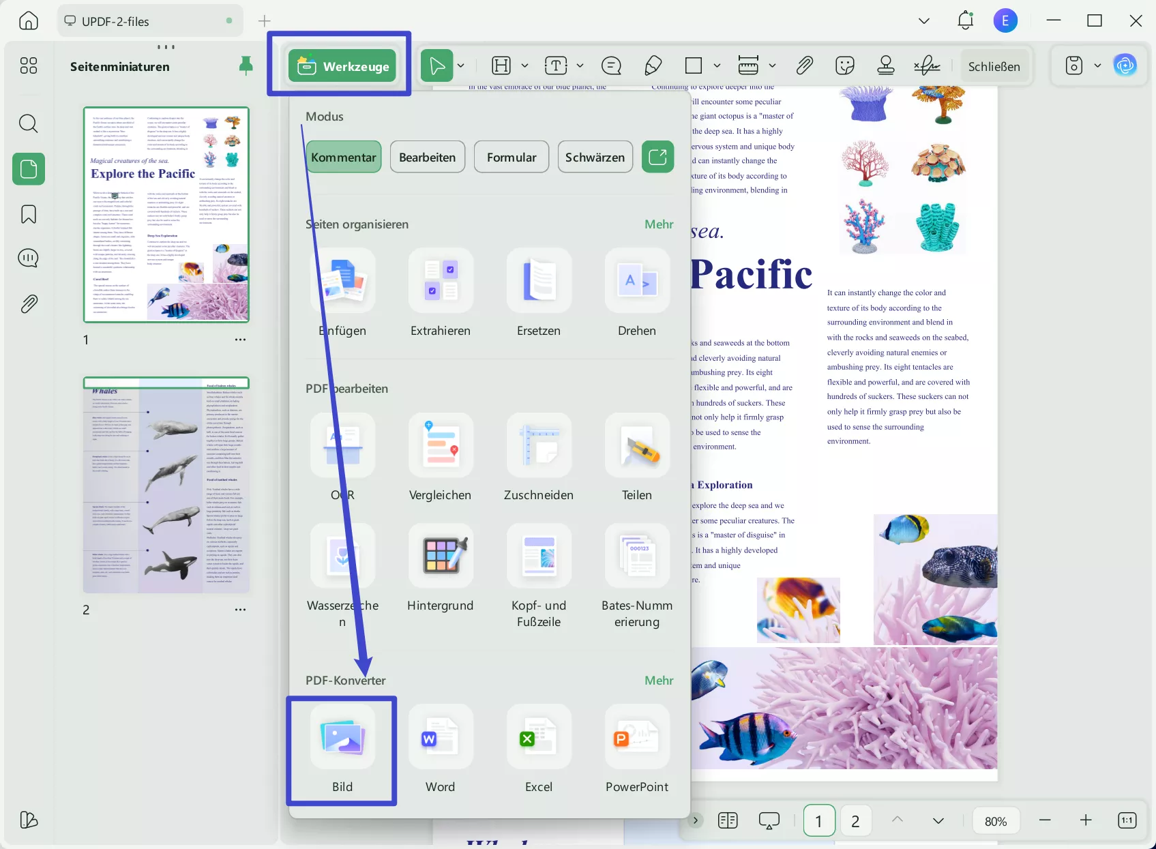1156x849 pixels.
Task: Open the Hintergrund background tool
Action: (441, 568)
